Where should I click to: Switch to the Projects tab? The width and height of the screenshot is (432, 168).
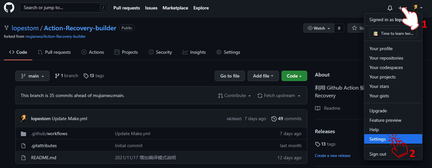(x=126, y=52)
